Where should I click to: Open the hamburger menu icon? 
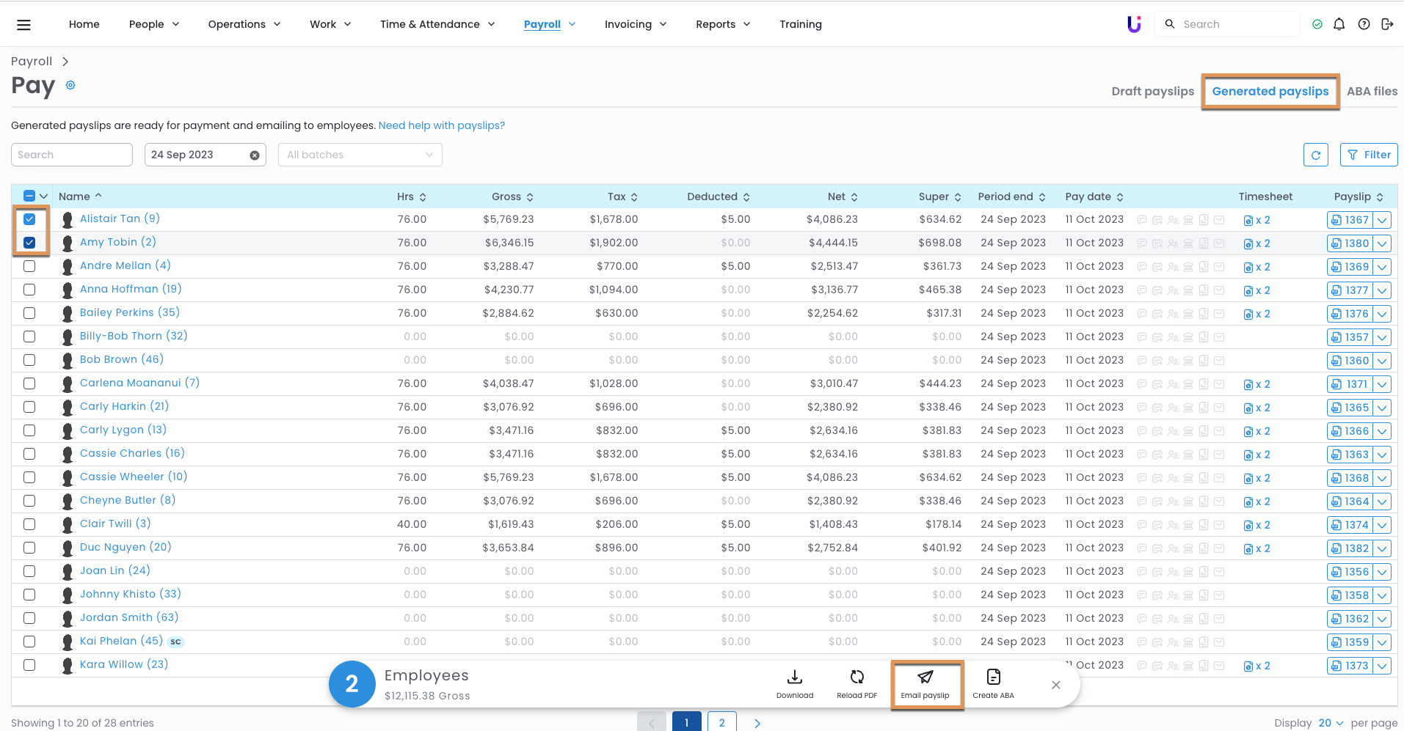point(23,24)
